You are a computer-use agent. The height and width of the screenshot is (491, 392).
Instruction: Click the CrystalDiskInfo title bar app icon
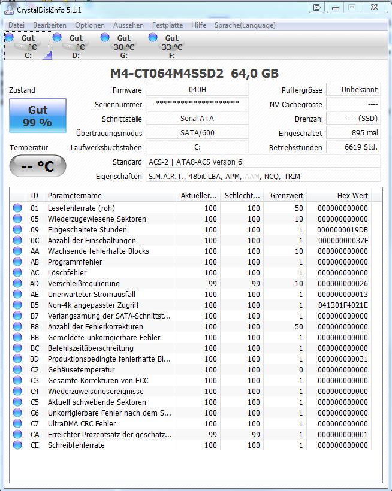[9, 10]
